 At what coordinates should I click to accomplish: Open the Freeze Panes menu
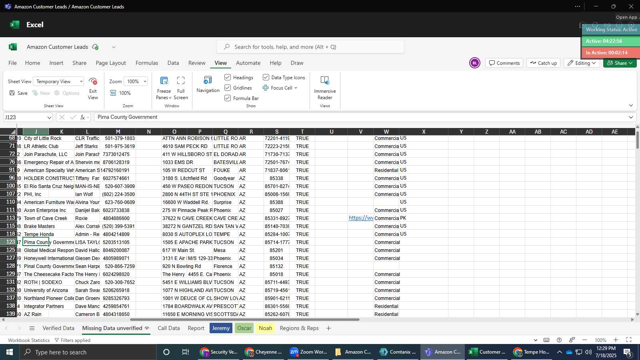164,88
